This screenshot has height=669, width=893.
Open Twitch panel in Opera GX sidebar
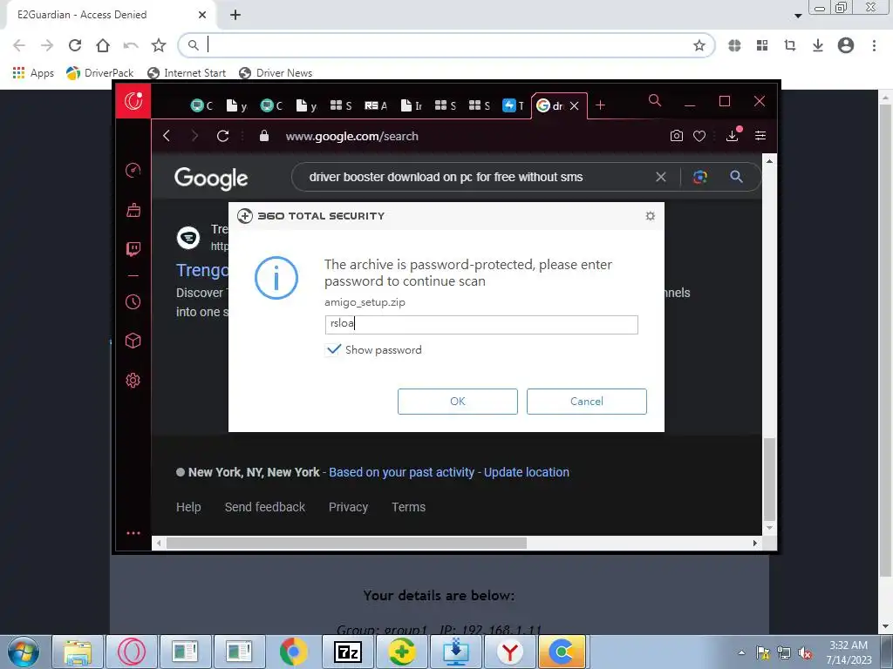[133, 248]
